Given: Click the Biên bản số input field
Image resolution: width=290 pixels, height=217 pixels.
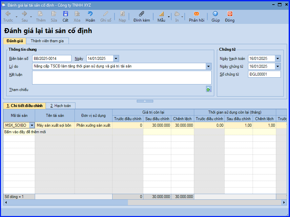Looking at the screenshot, I should click(52, 59).
